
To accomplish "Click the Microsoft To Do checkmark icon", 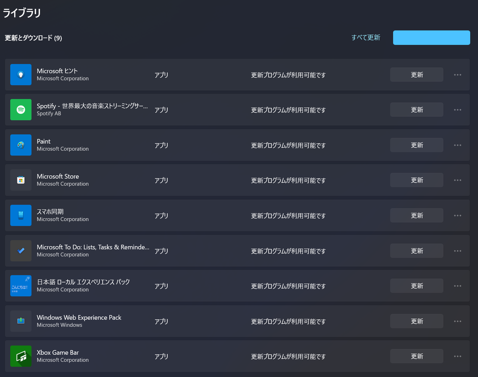I will click(21, 251).
